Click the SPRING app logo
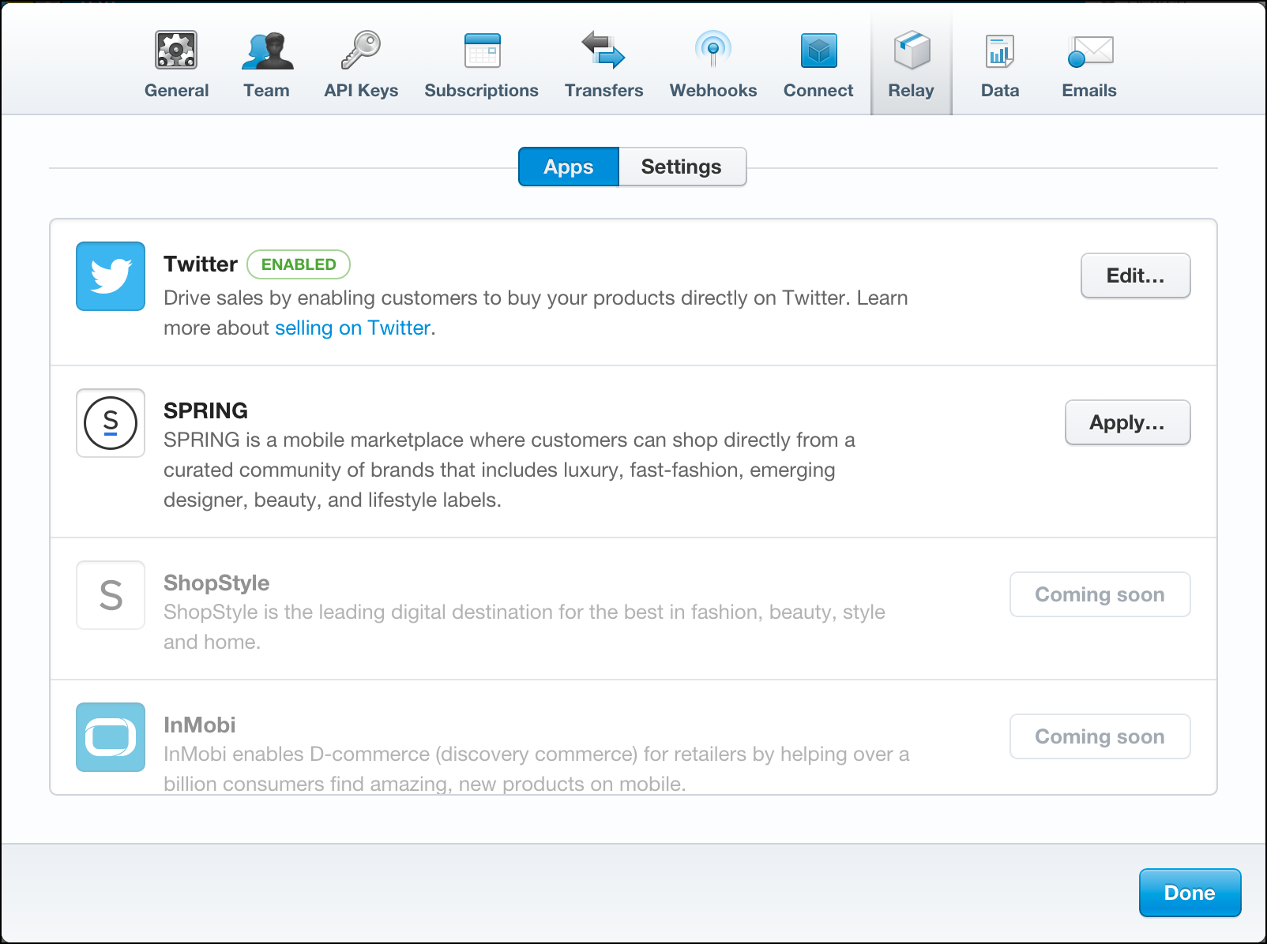The width and height of the screenshot is (1267, 944). [111, 423]
